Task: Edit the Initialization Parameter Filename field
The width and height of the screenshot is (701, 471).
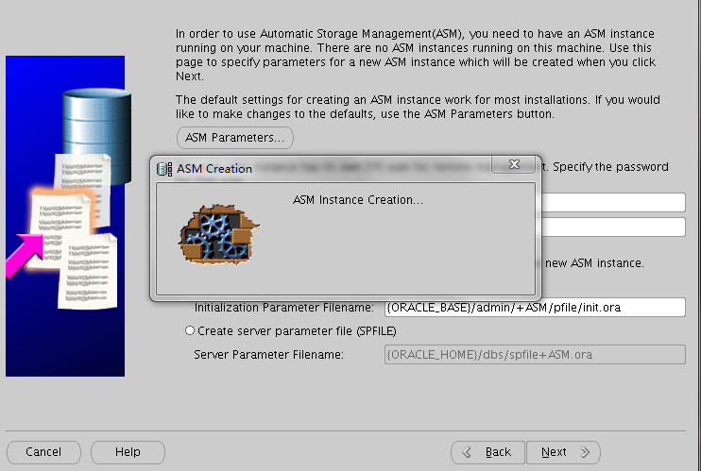Action: (535, 308)
